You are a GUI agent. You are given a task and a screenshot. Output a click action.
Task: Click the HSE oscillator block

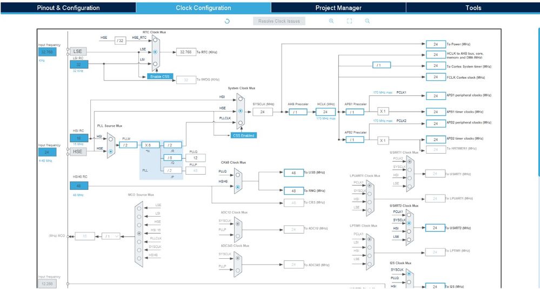[78, 152]
